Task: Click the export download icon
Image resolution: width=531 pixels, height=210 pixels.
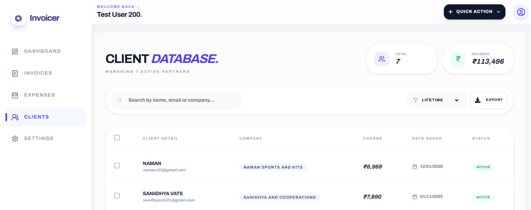Action: tap(477, 100)
